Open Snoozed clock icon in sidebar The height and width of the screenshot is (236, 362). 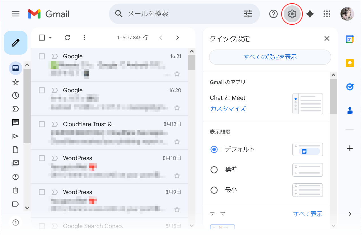pos(16,95)
